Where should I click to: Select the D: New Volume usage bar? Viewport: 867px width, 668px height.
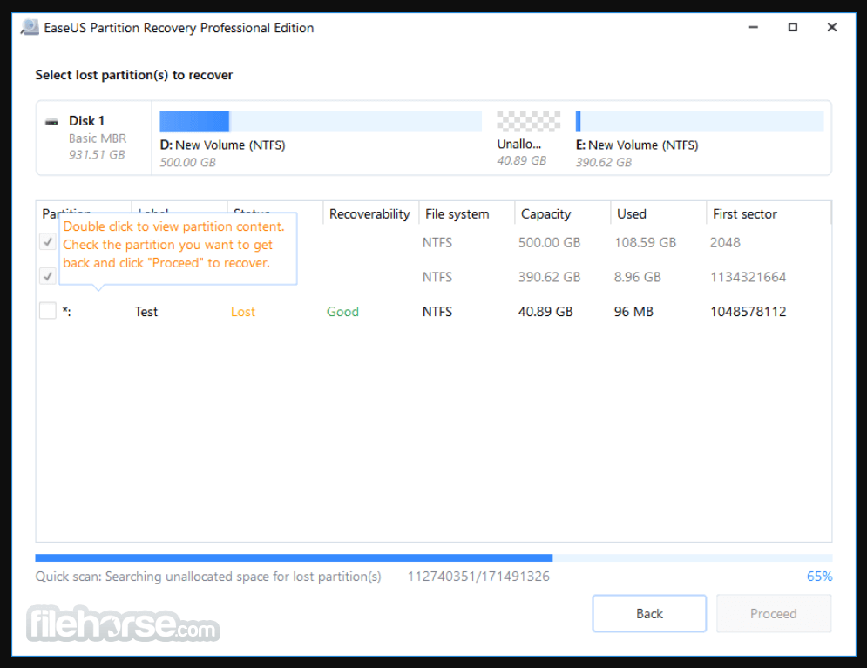[321, 121]
